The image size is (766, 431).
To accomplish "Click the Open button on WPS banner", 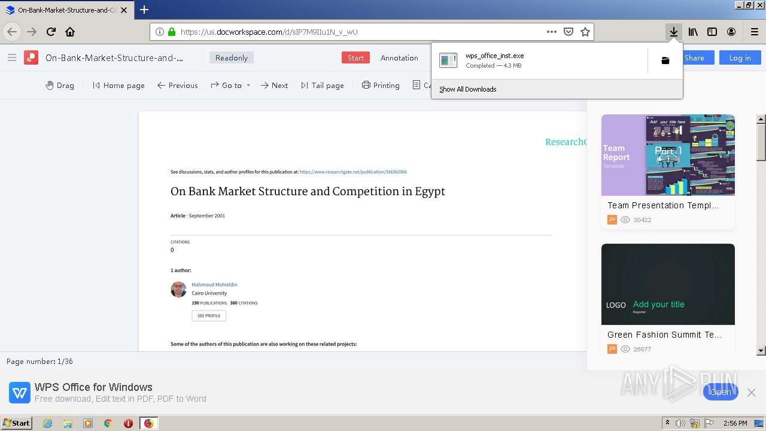I will coord(721,392).
